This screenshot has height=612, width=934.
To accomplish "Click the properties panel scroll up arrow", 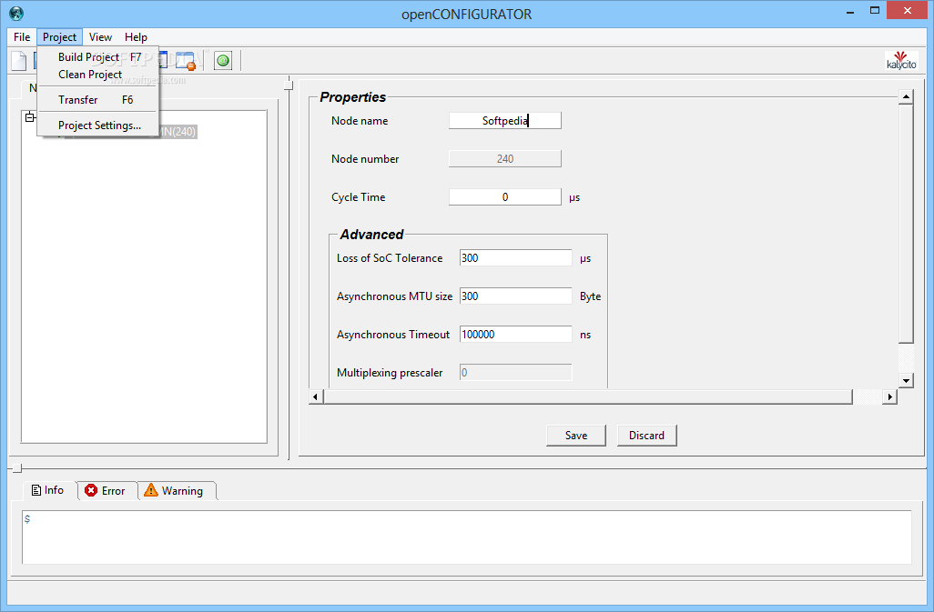I will tap(906, 96).
